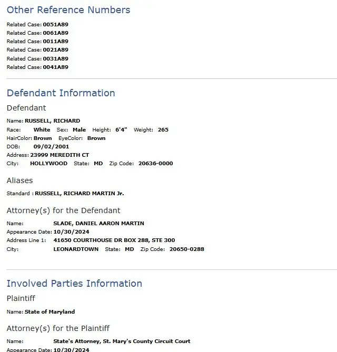Select related case number 0051A89

pos(55,25)
